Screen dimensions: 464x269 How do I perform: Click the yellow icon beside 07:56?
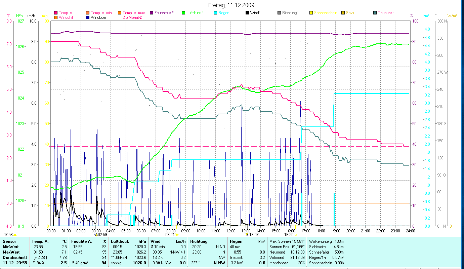(15, 235)
